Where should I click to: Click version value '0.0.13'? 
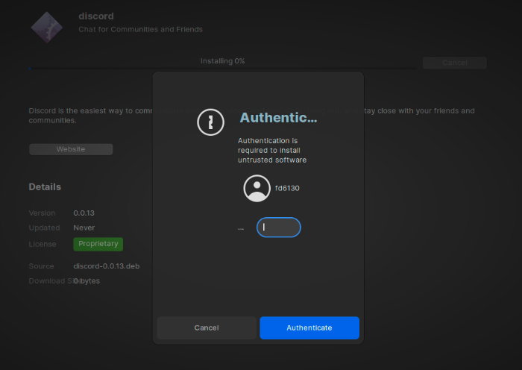pos(84,213)
